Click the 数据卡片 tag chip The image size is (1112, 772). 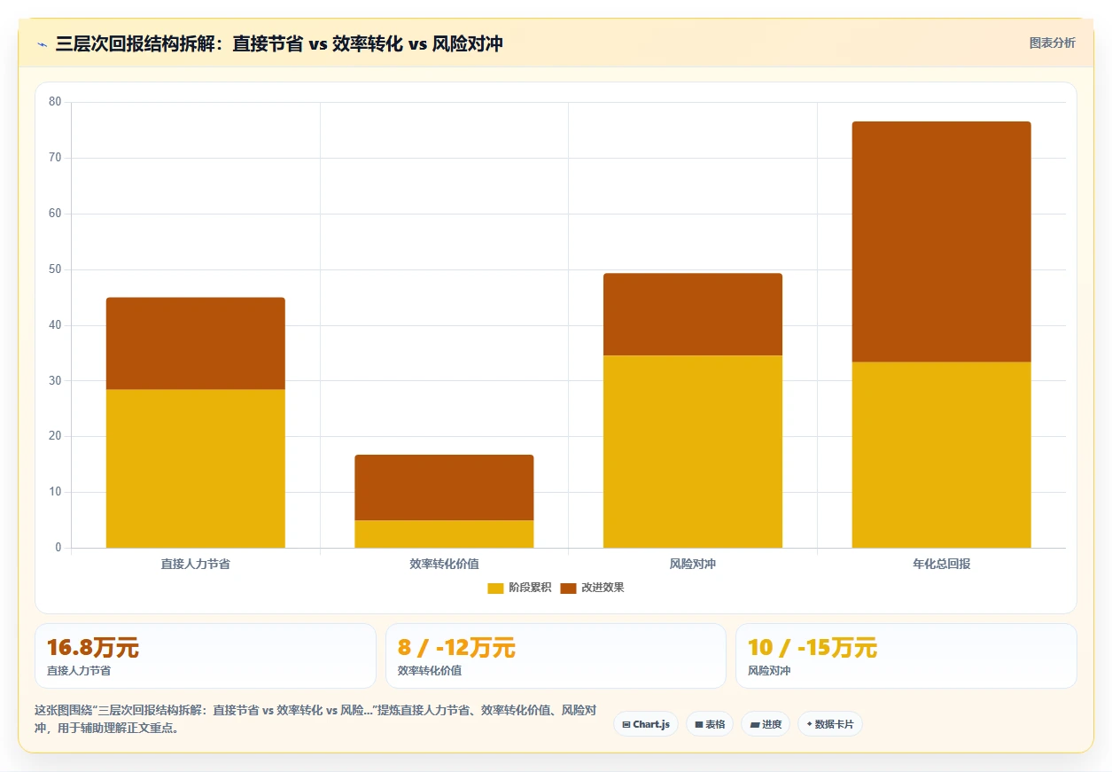coord(830,724)
